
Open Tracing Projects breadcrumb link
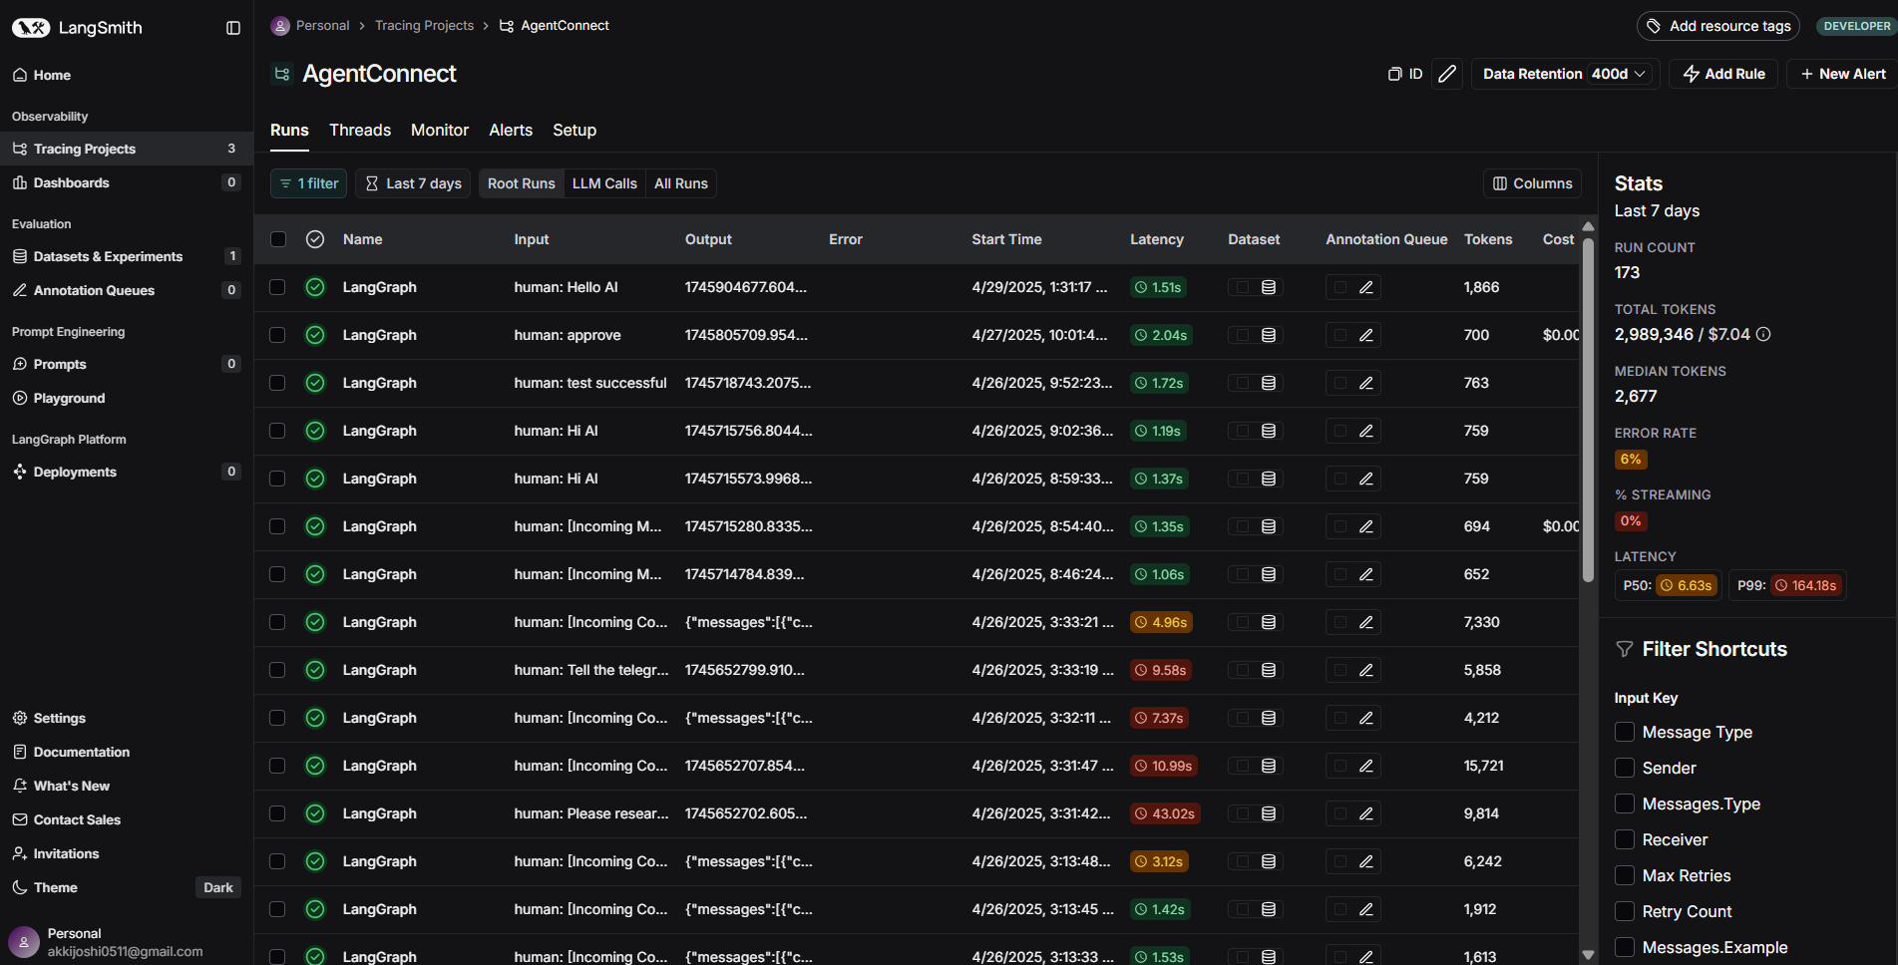coord(424,26)
